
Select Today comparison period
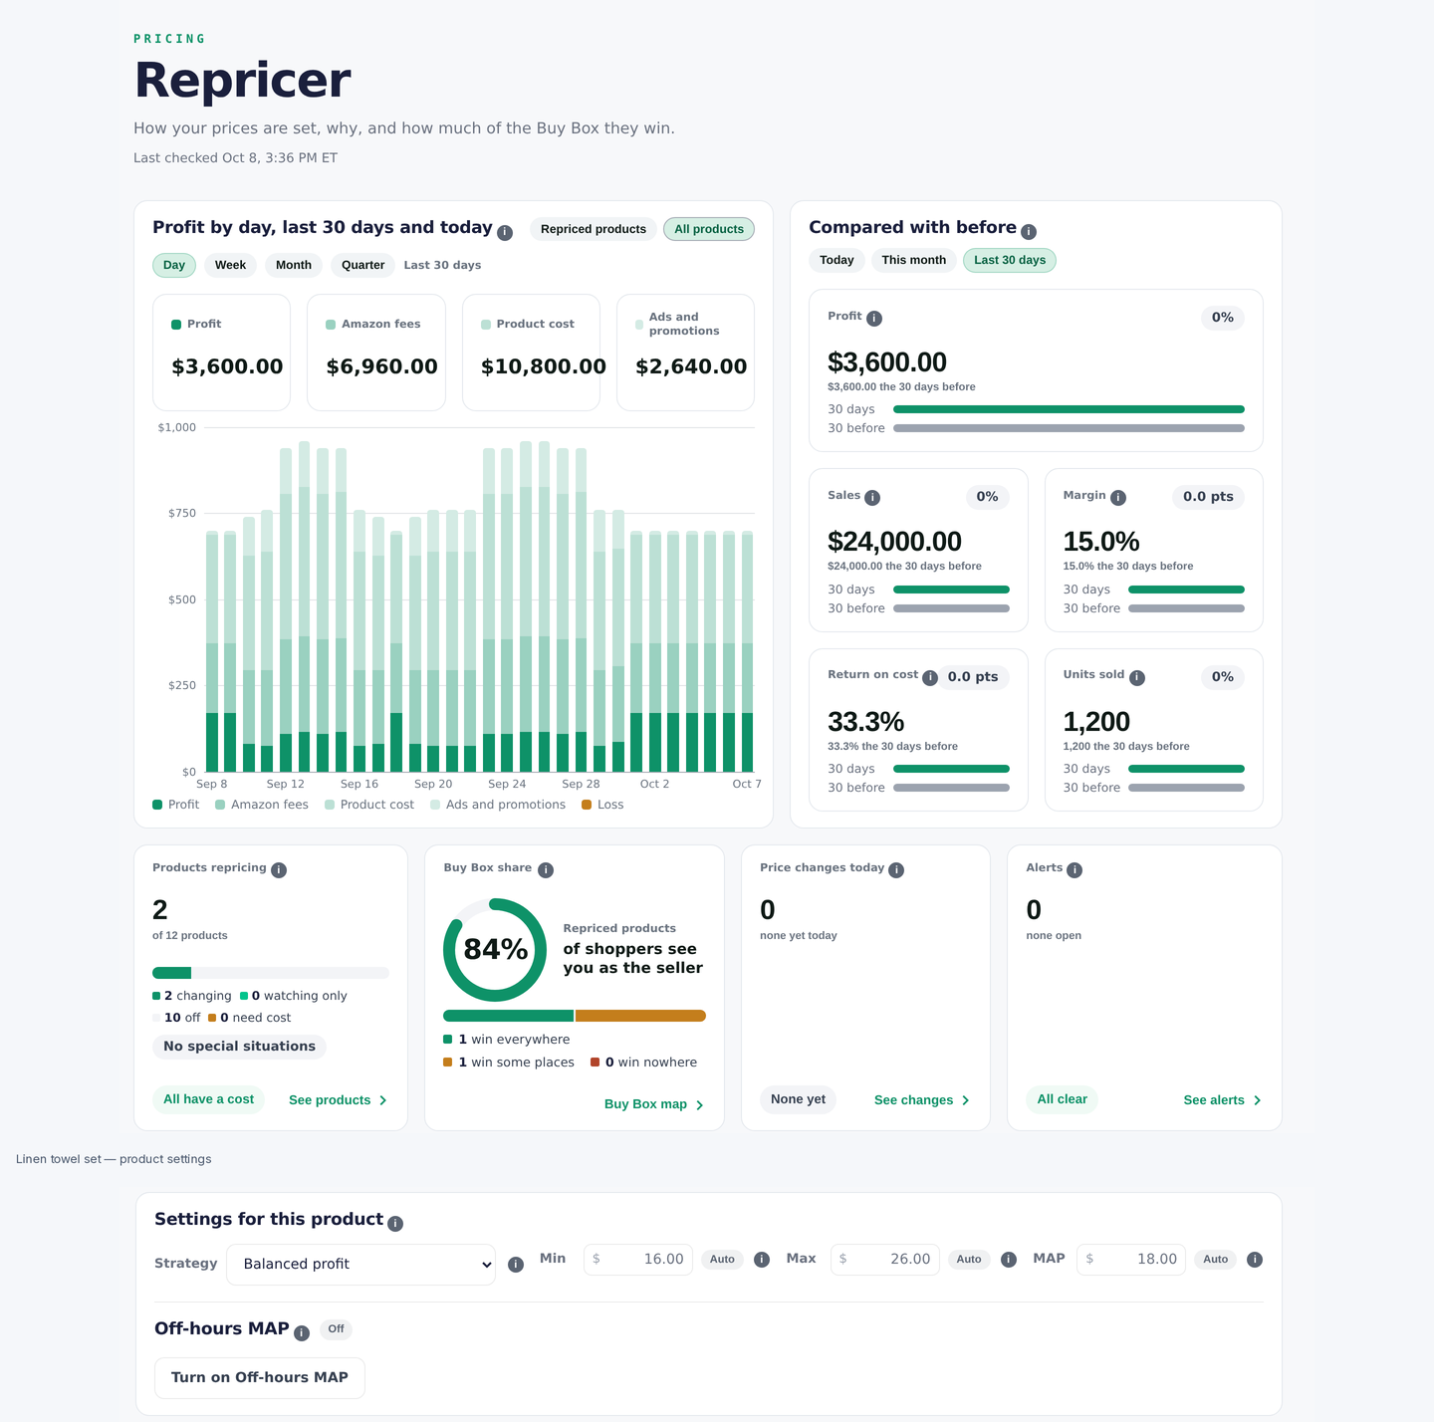tap(836, 260)
